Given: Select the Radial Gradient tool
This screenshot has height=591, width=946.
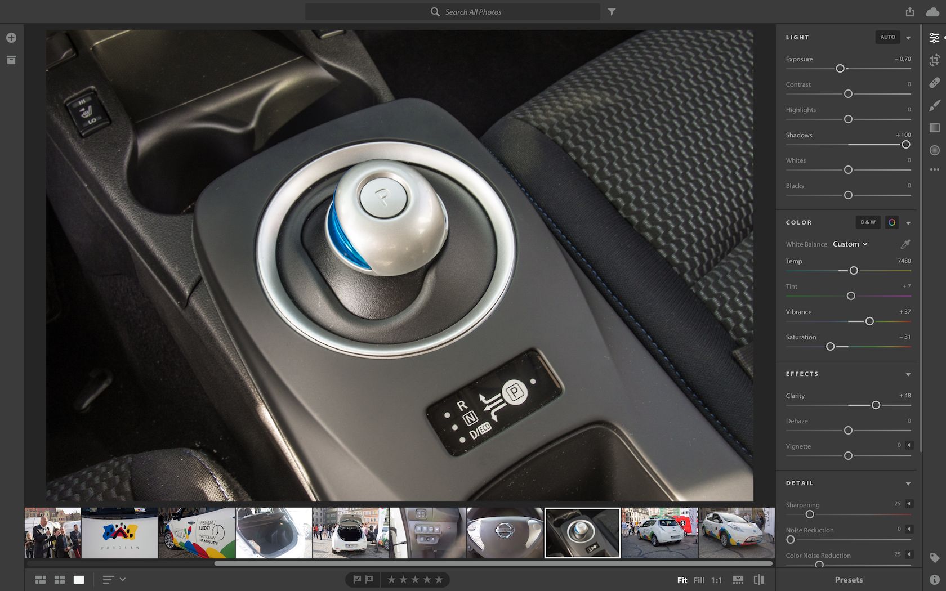Looking at the screenshot, I should pos(935,150).
